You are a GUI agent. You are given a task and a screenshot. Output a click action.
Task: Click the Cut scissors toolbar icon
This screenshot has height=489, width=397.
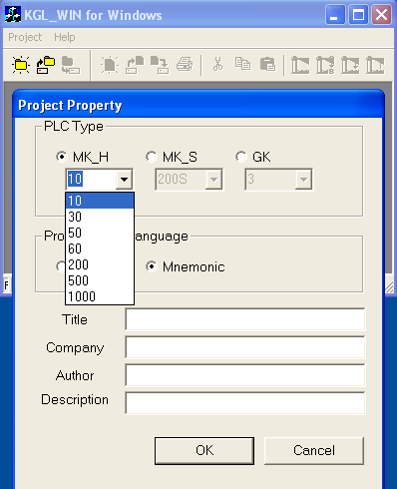tap(217, 64)
